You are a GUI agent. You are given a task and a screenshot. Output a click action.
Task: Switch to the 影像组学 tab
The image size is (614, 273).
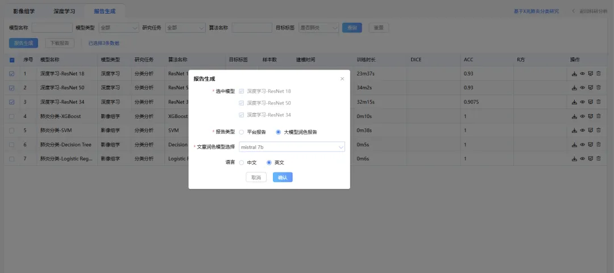click(24, 11)
